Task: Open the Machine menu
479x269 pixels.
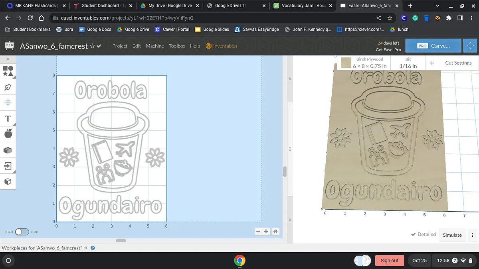Action: click(154, 46)
